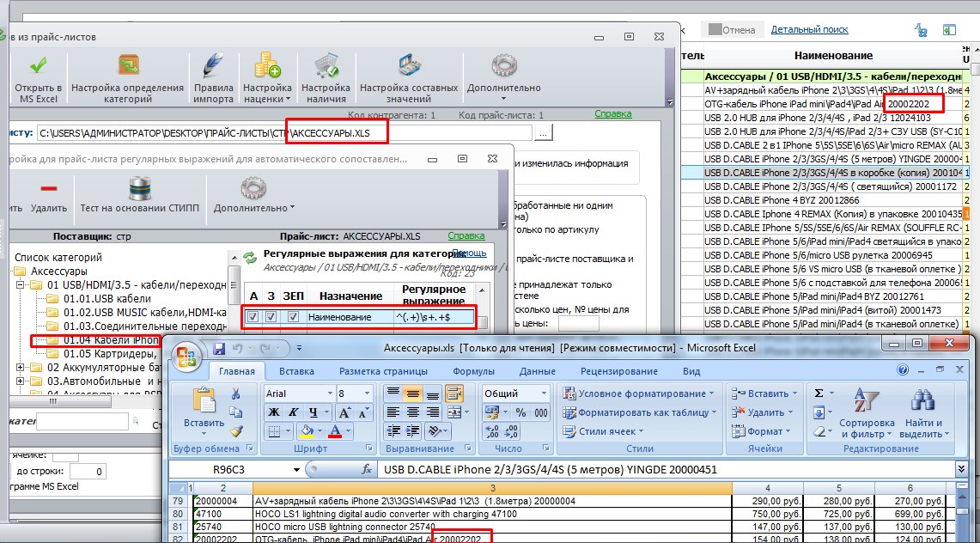Open 'Настройка определения категорий' tool
The image size is (980, 543).
(x=128, y=65)
